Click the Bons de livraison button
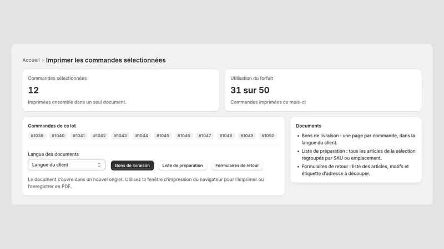 point(132,165)
